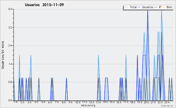
Task: Click the '1 h' x-axis label
Action: point(16,102)
